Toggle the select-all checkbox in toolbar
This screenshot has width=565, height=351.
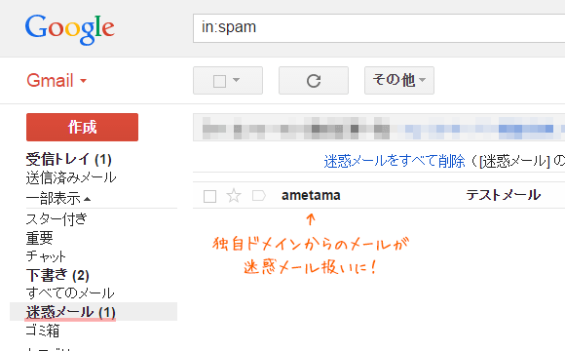219,81
